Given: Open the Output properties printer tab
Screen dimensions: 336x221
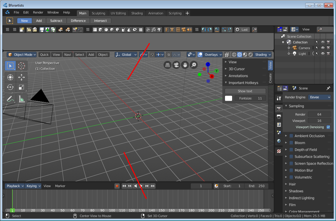Looking at the screenshot, I should point(279,117).
